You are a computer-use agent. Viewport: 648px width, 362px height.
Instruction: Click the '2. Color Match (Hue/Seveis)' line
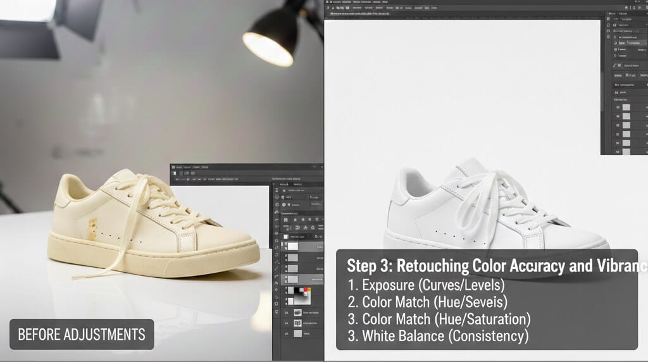[428, 302]
